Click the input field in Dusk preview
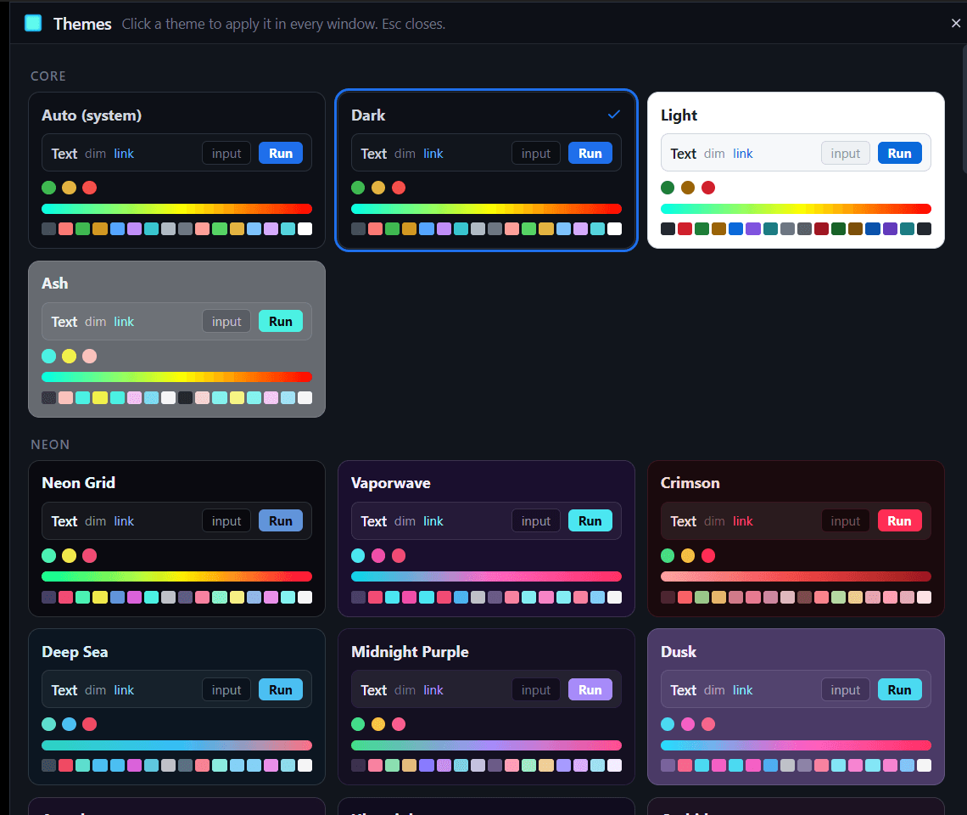Image resolution: width=967 pixels, height=815 pixels. click(846, 689)
